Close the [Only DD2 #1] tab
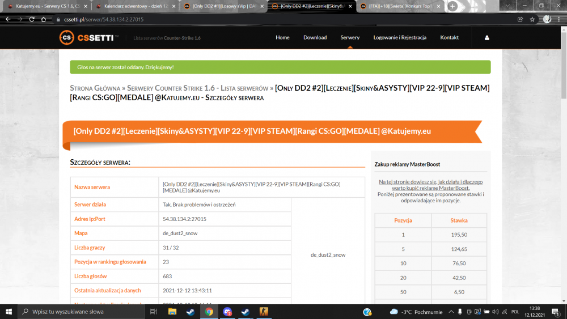 [262, 6]
